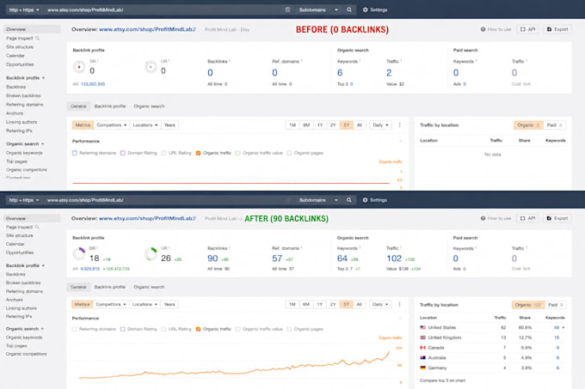Enable URL Rating checkbox in the before panel
This screenshot has width=585, height=389.
point(163,153)
